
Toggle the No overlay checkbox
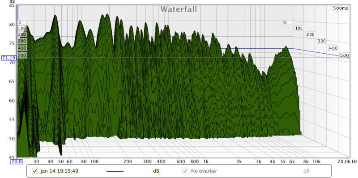[185, 171]
